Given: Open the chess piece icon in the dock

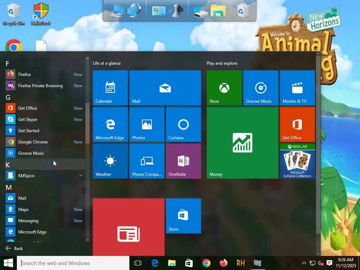Looking at the screenshot, I should [176, 11].
